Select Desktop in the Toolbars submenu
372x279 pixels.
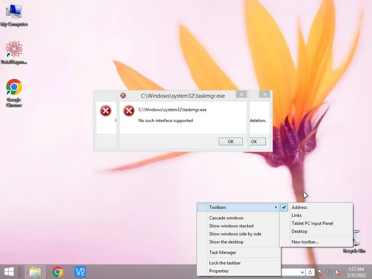click(316, 231)
